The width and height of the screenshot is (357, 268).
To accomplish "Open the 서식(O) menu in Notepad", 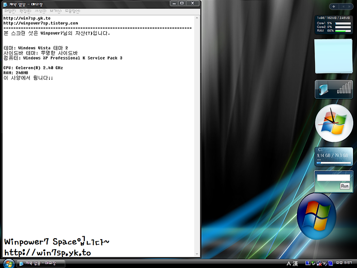I will (41, 11).
